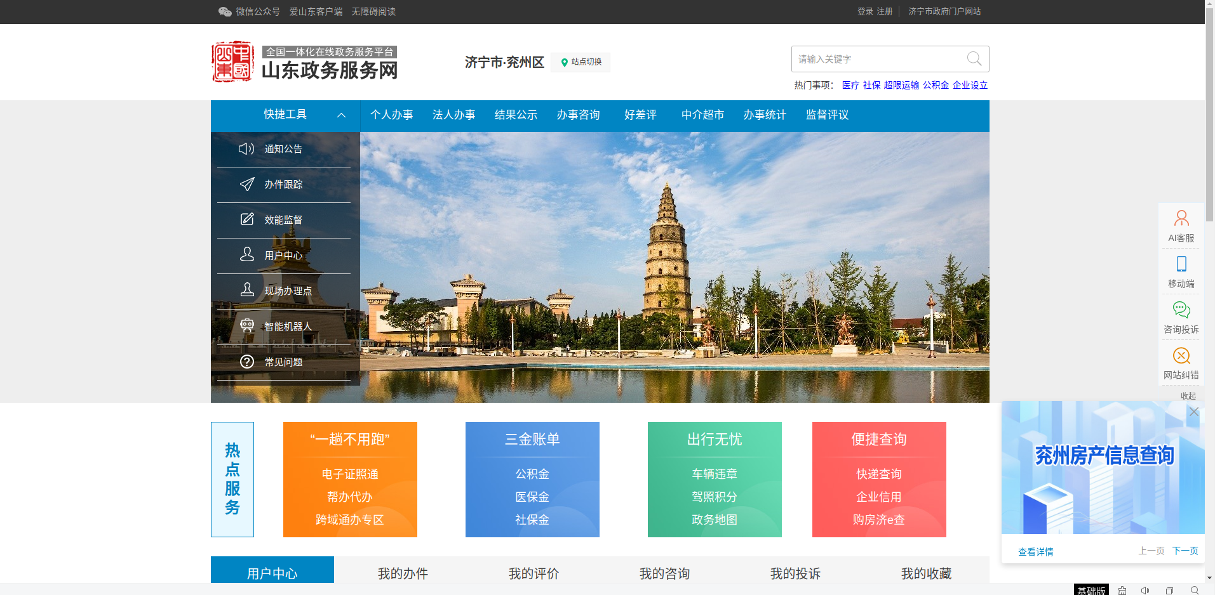Switch to the 我的办件 tab
This screenshot has width=1215, height=595.
[x=403, y=573]
